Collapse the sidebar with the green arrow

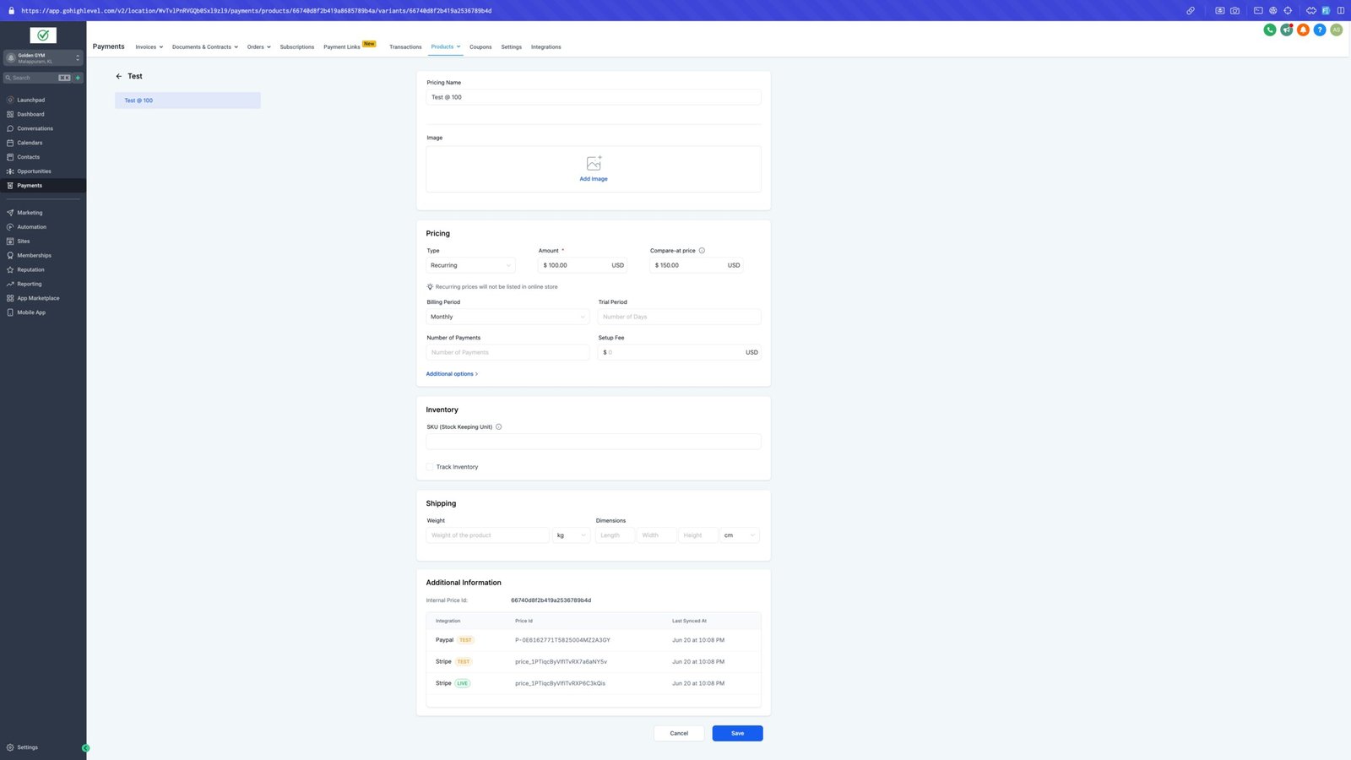click(x=85, y=748)
